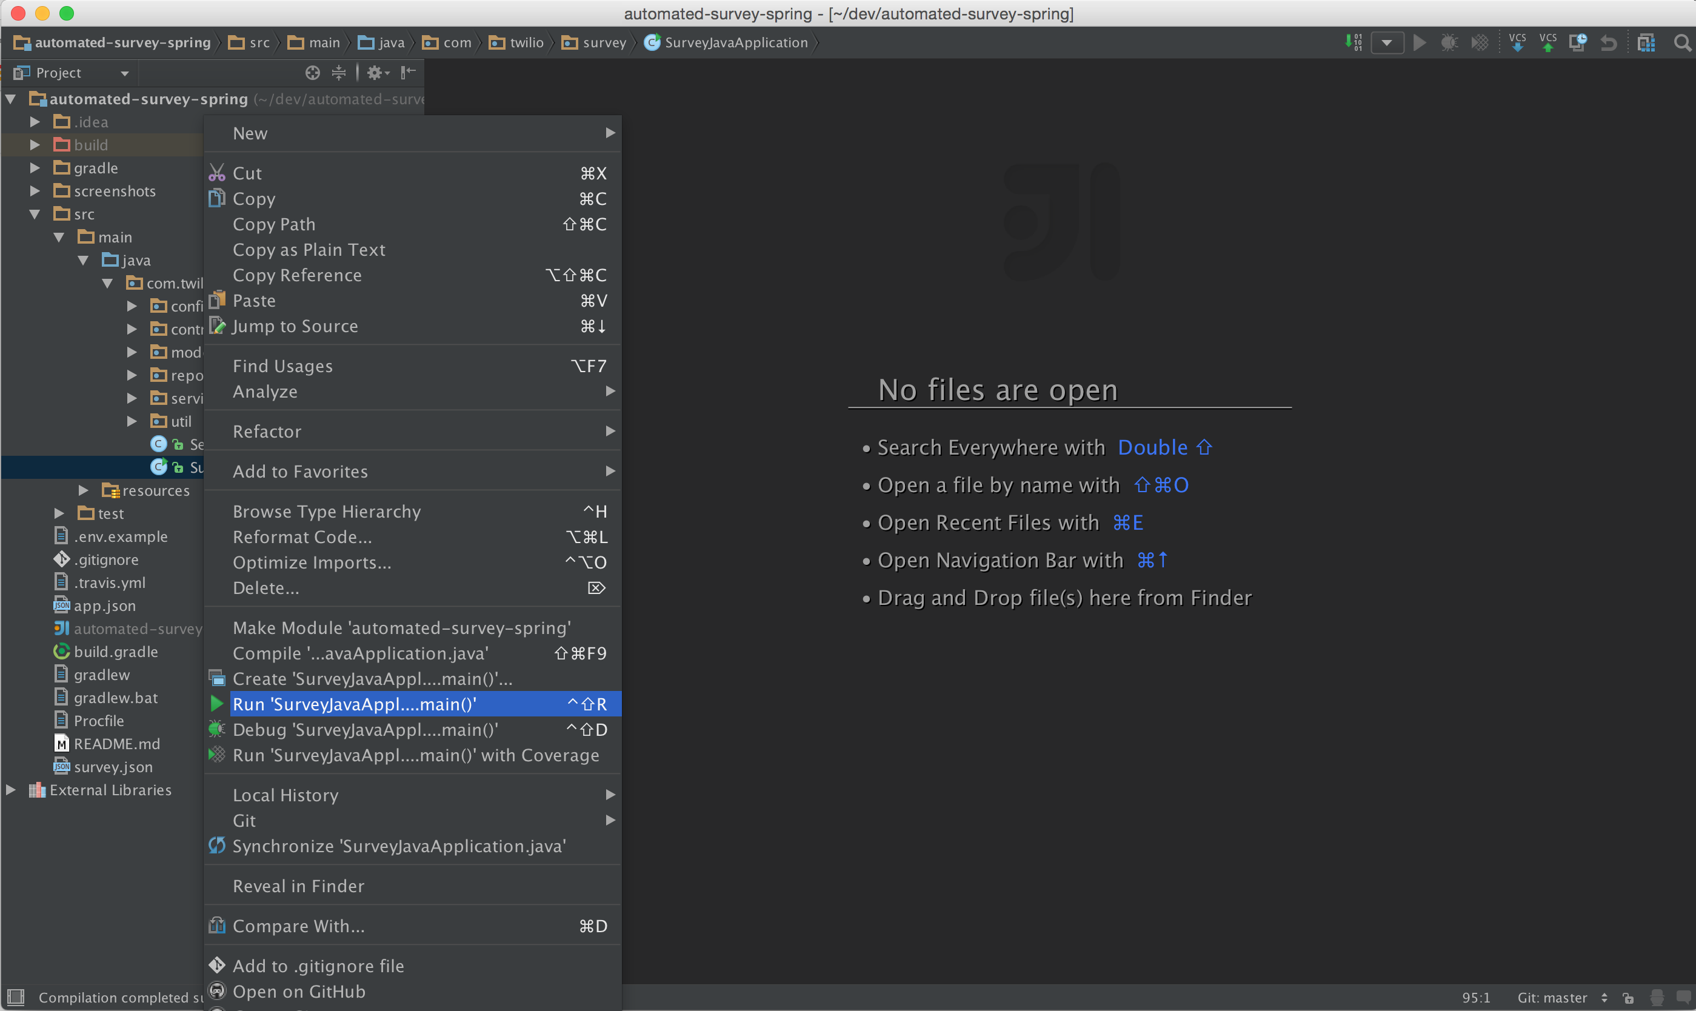1696x1011 pixels.
Task: Open the Project view dropdown
Action: 72,73
